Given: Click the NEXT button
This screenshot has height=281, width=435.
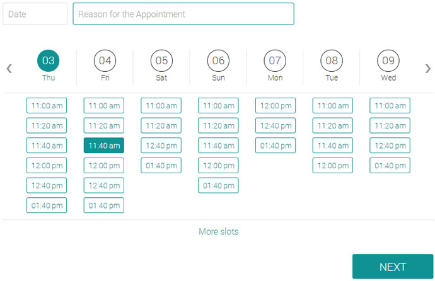Looking at the screenshot, I should [393, 267].
